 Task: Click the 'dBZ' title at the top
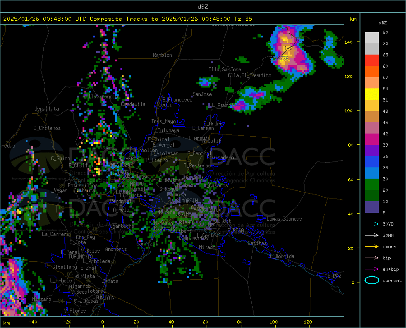203,7
